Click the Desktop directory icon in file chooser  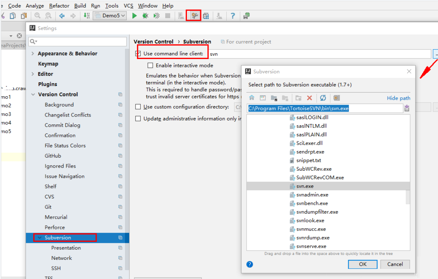(263, 98)
